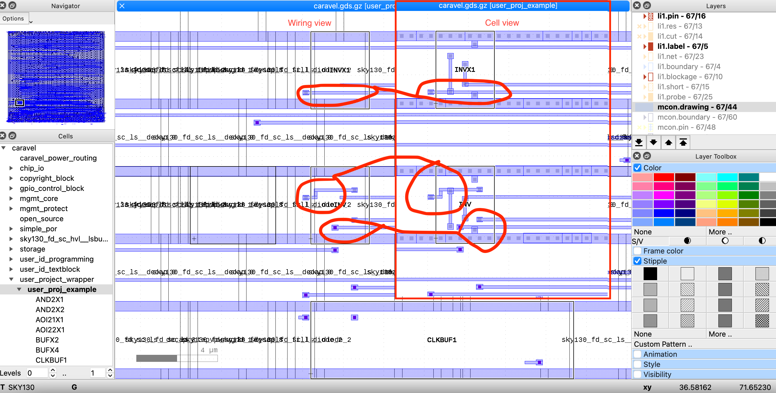Click the left half-filled S/V contrast icon
Viewport: 776px width, 393px height.
(688, 241)
